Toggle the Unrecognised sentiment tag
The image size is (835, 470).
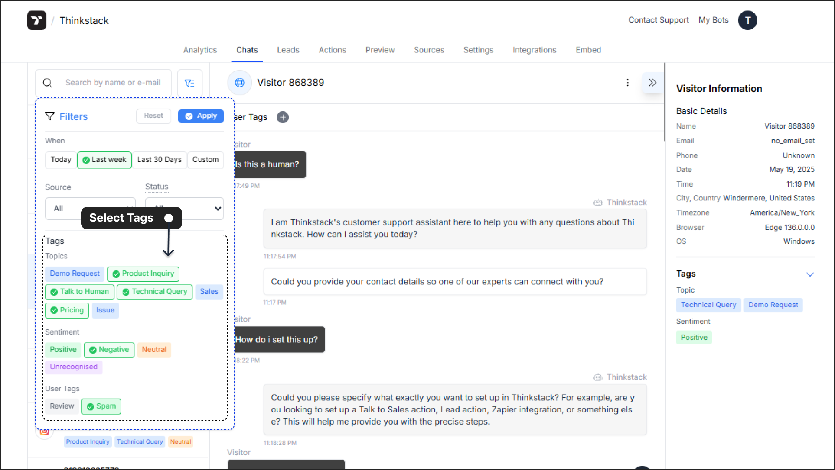coord(74,367)
